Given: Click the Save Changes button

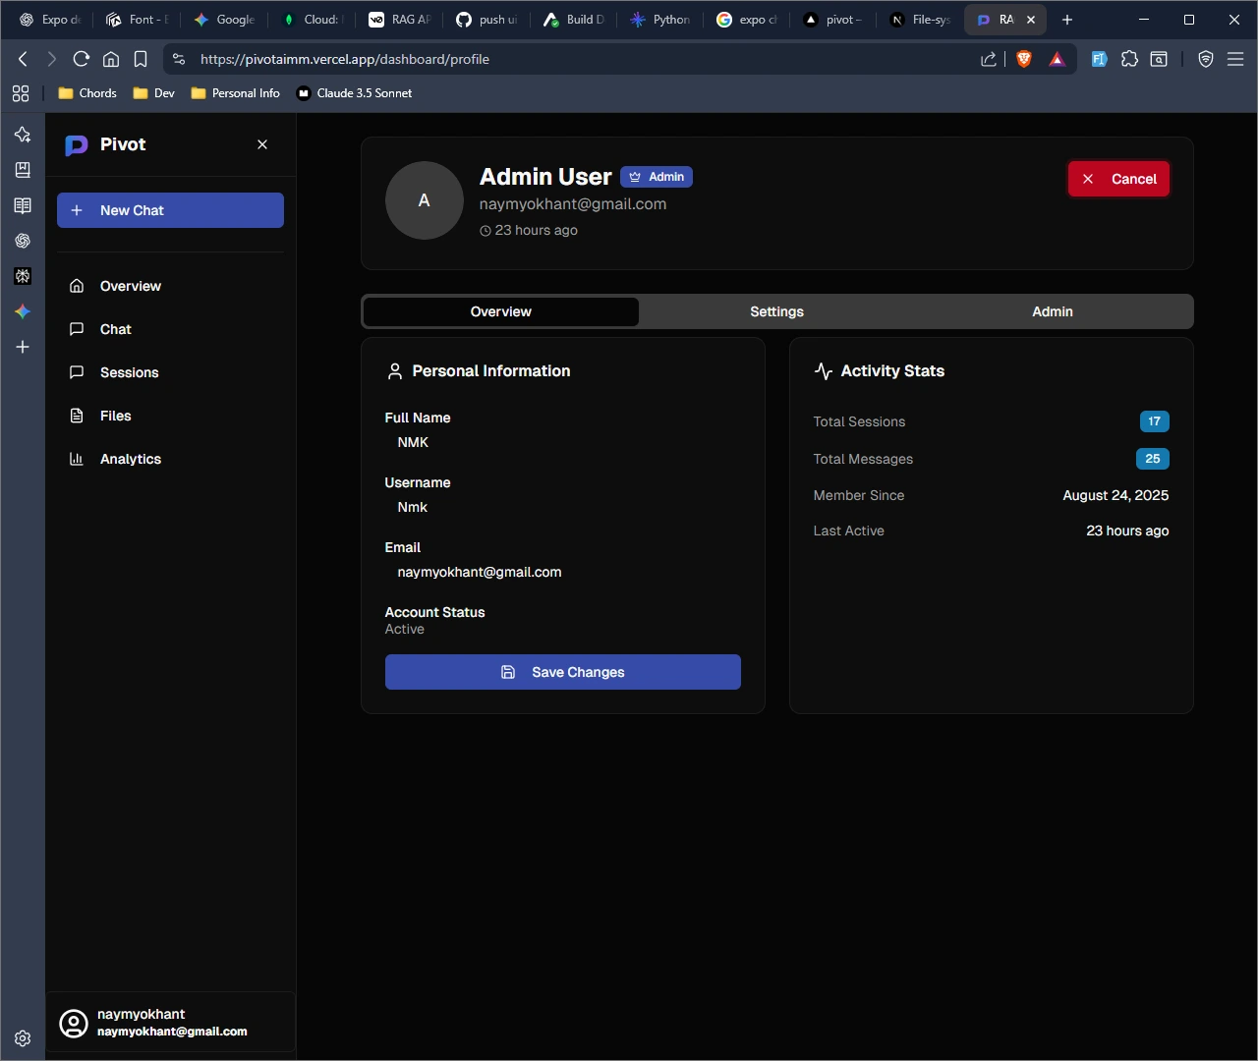Looking at the screenshot, I should (562, 672).
